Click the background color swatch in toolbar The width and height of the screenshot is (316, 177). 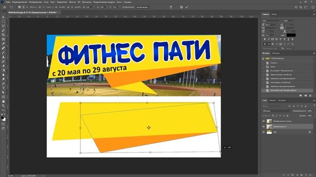(4, 119)
